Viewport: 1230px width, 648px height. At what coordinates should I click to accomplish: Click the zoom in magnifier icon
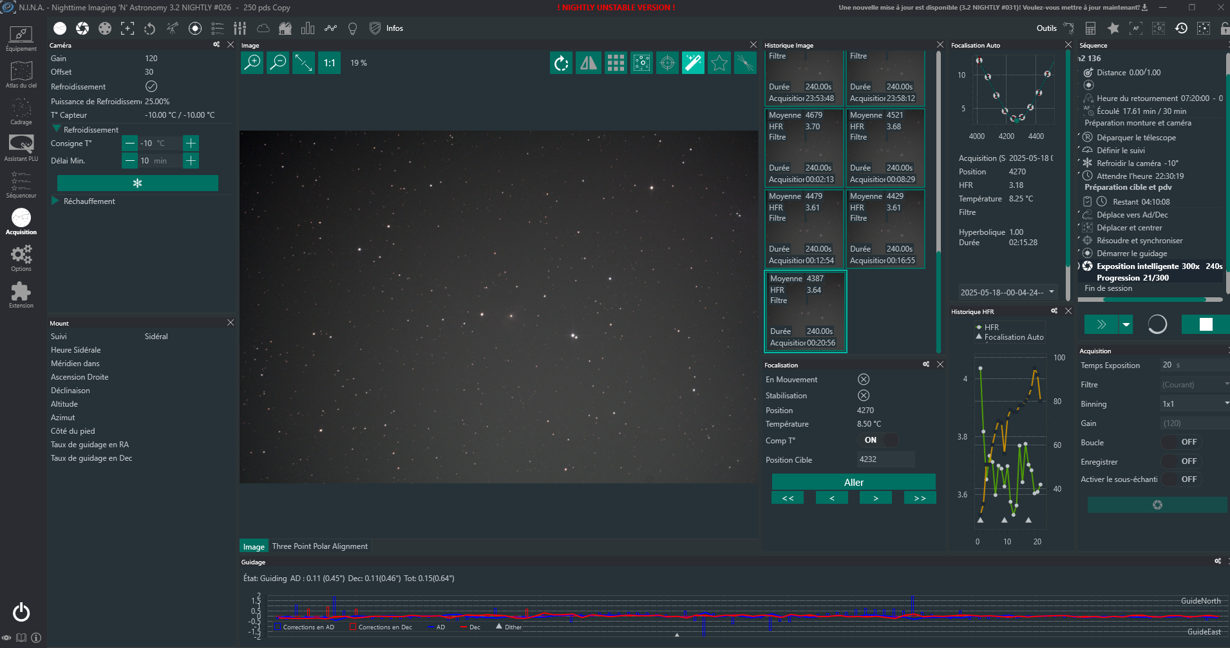click(x=252, y=63)
